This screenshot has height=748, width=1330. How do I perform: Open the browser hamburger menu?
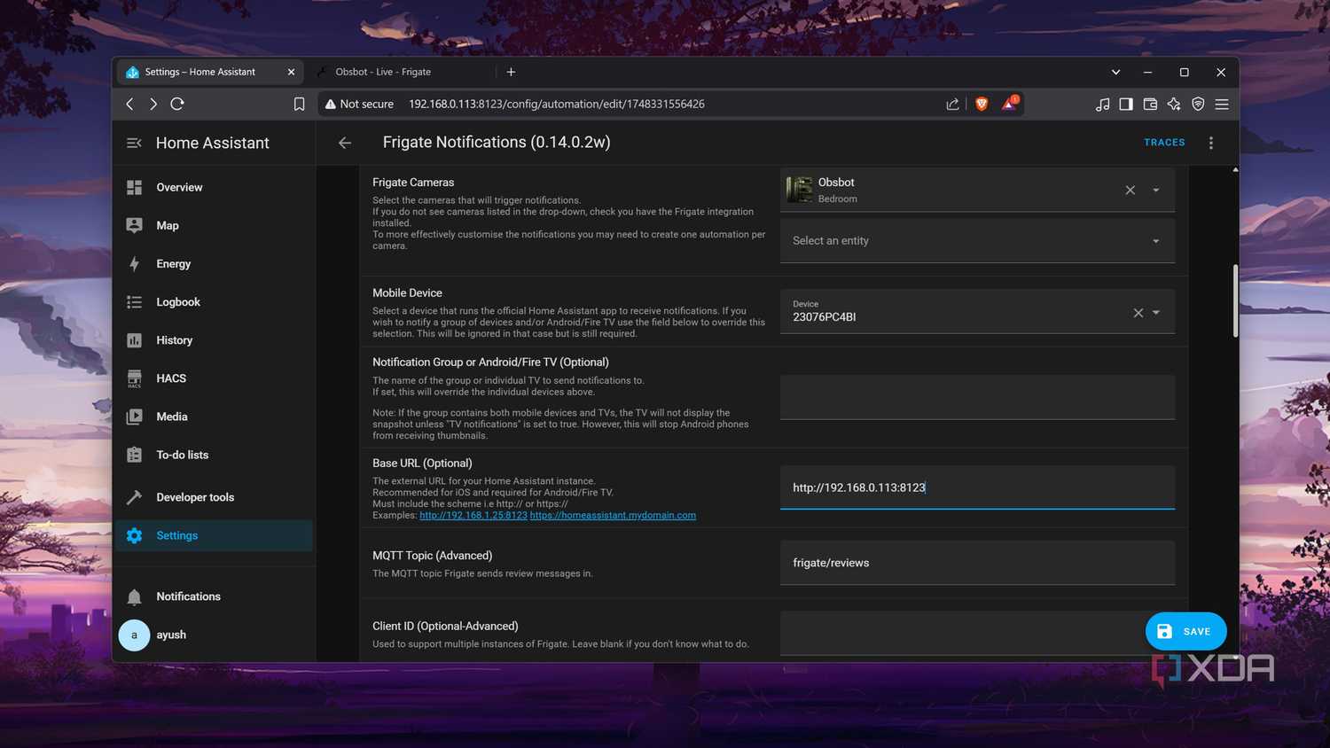point(1222,104)
